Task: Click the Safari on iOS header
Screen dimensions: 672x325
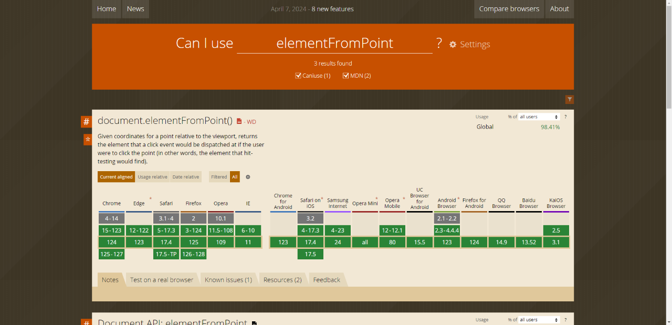Action: pyautogui.click(x=310, y=203)
